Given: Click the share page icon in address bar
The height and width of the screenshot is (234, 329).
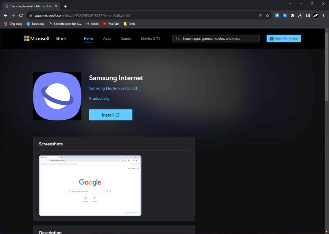Looking at the screenshot, I should pyautogui.click(x=260, y=16).
